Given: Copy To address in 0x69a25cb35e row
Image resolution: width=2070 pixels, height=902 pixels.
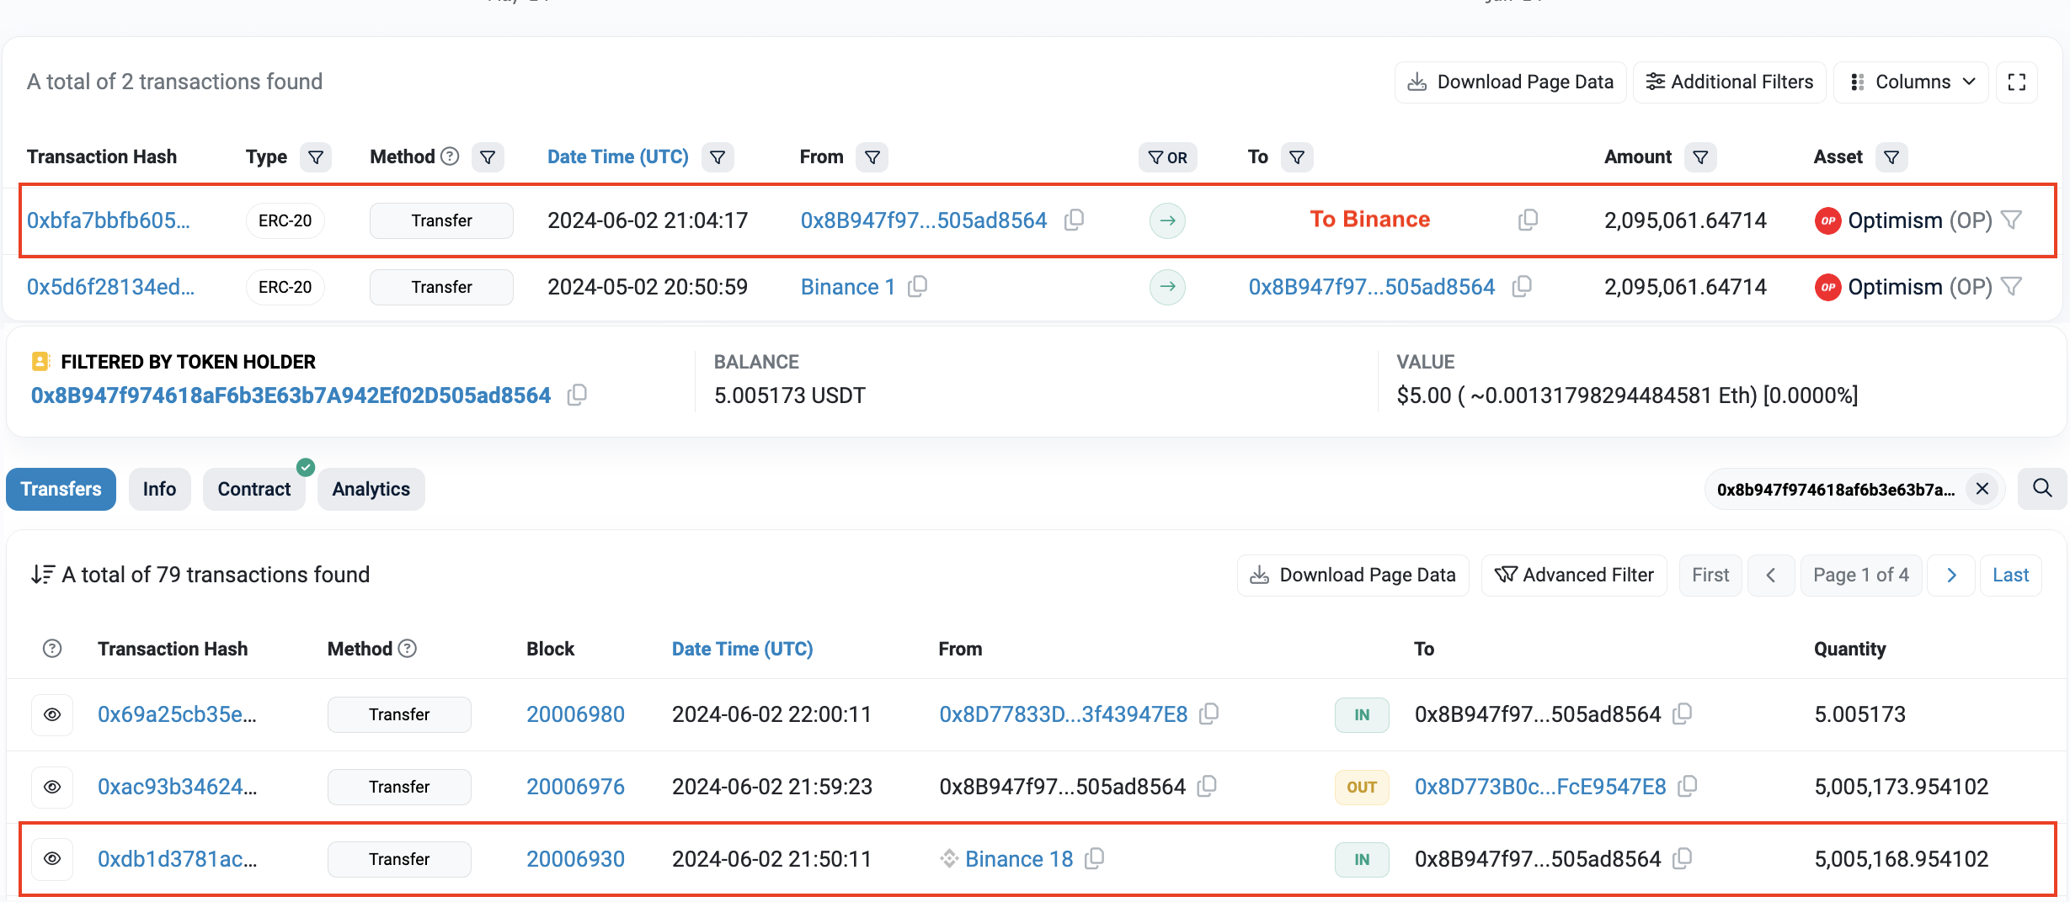Looking at the screenshot, I should coord(1682,714).
